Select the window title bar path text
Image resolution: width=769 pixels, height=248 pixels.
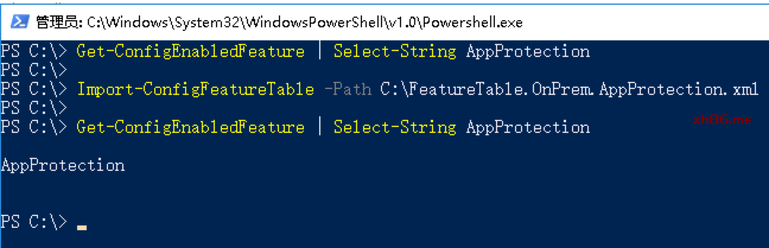tap(305, 23)
